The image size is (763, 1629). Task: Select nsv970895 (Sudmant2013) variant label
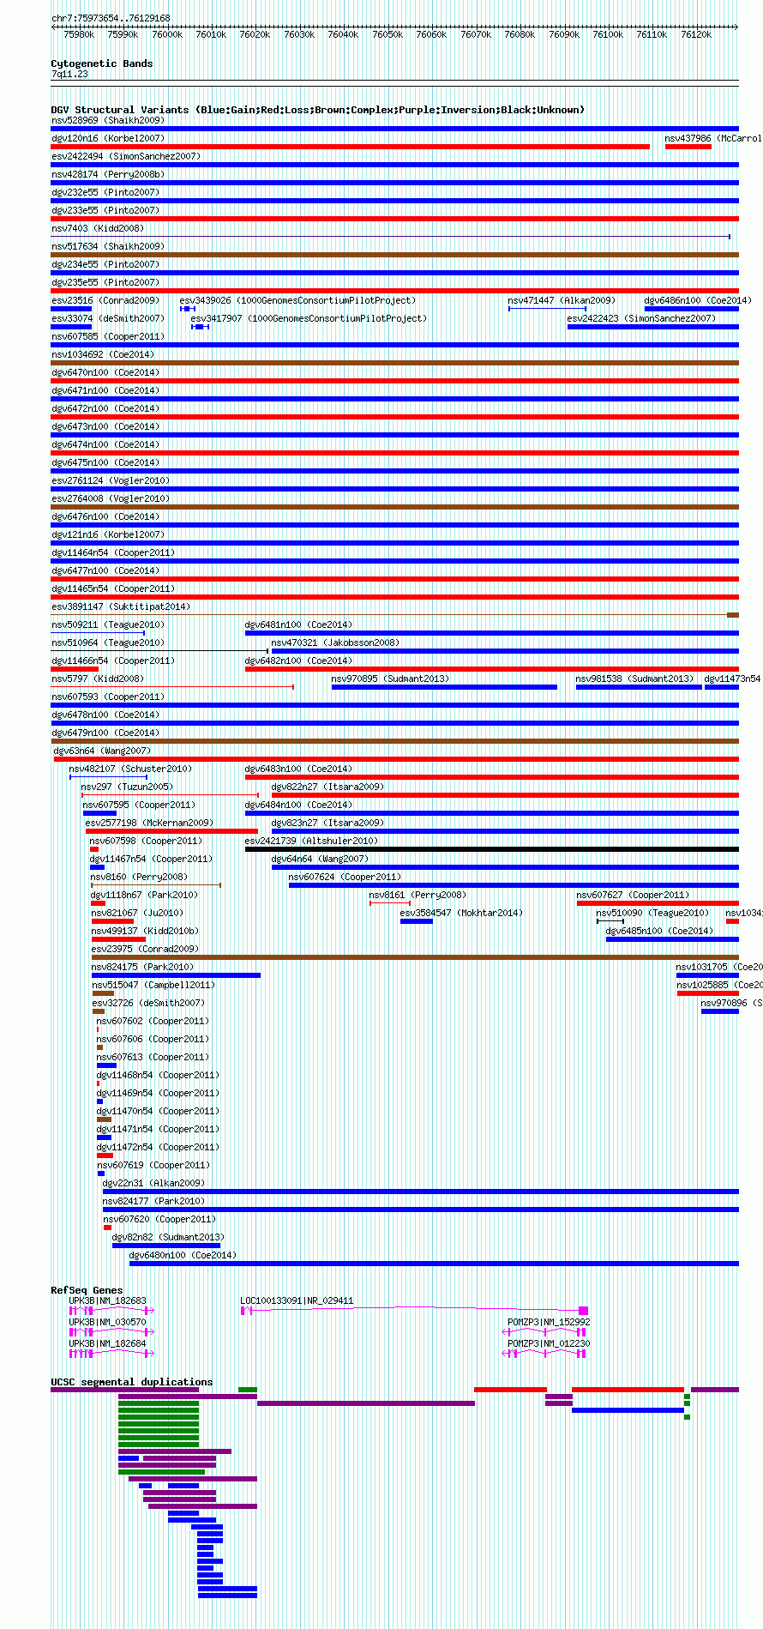pos(390,679)
